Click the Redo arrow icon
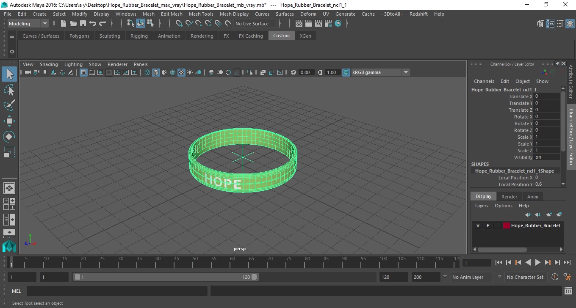 (x=102, y=24)
